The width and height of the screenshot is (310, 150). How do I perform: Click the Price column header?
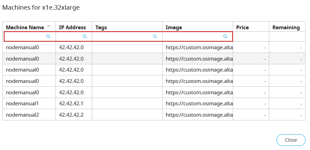coord(242,27)
